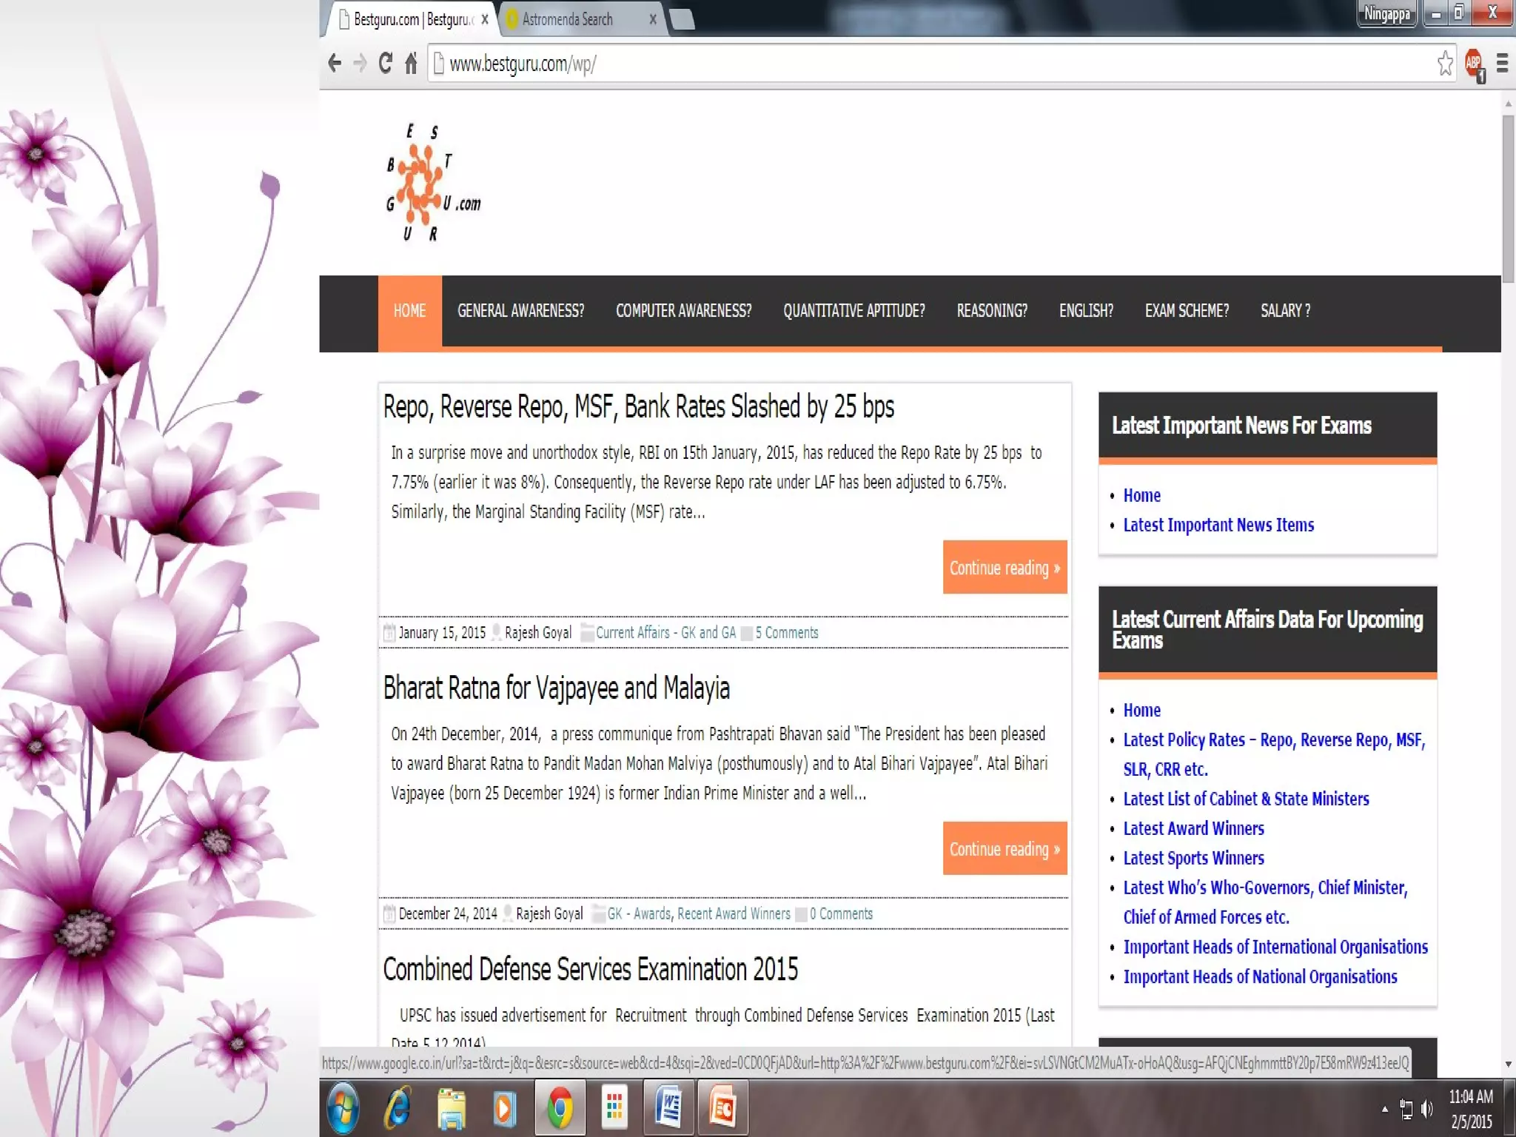Image resolution: width=1516 pixels, height=1137 pixels.
Task: Close the Bestguru.com tab
Action: coord(484,19)
